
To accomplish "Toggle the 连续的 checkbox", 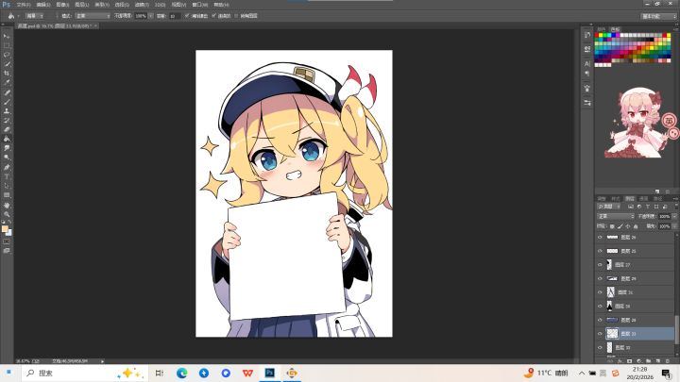I will point(213,16).
